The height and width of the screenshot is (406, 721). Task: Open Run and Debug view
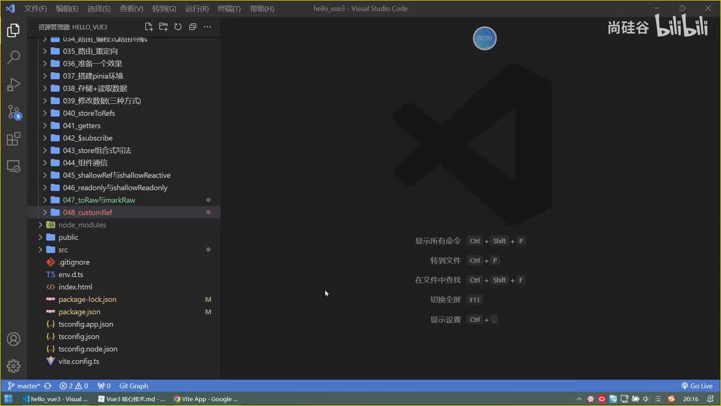click(14, 85)
